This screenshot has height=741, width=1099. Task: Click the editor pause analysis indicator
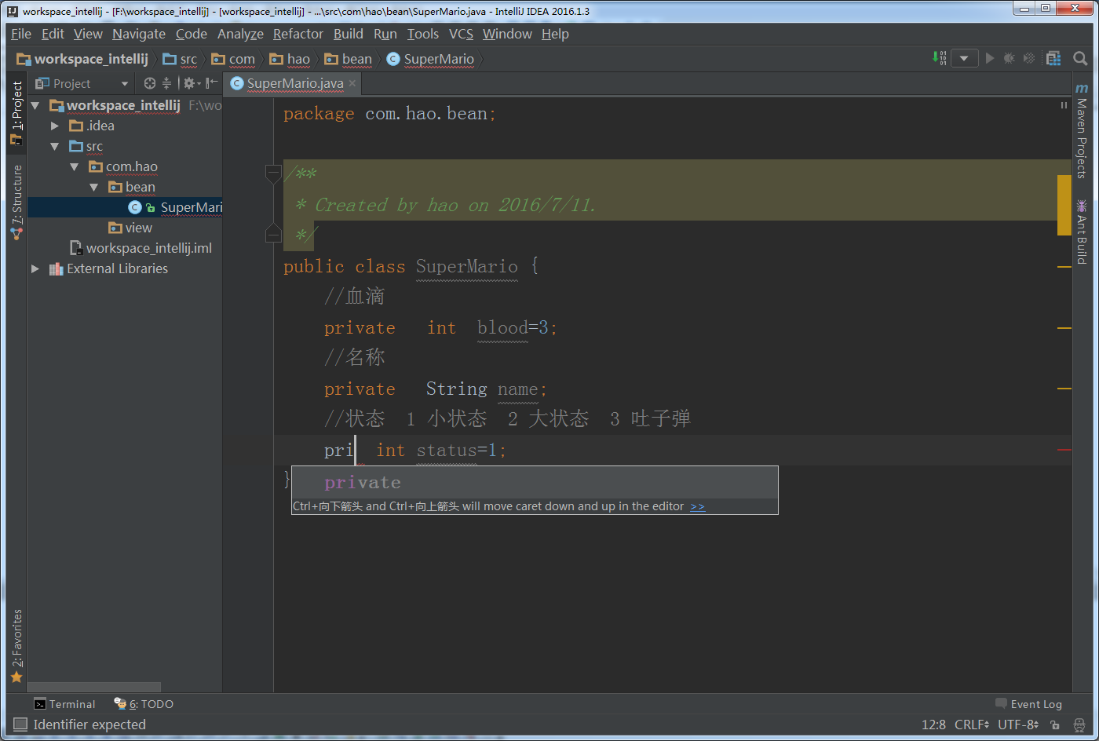1064,105
